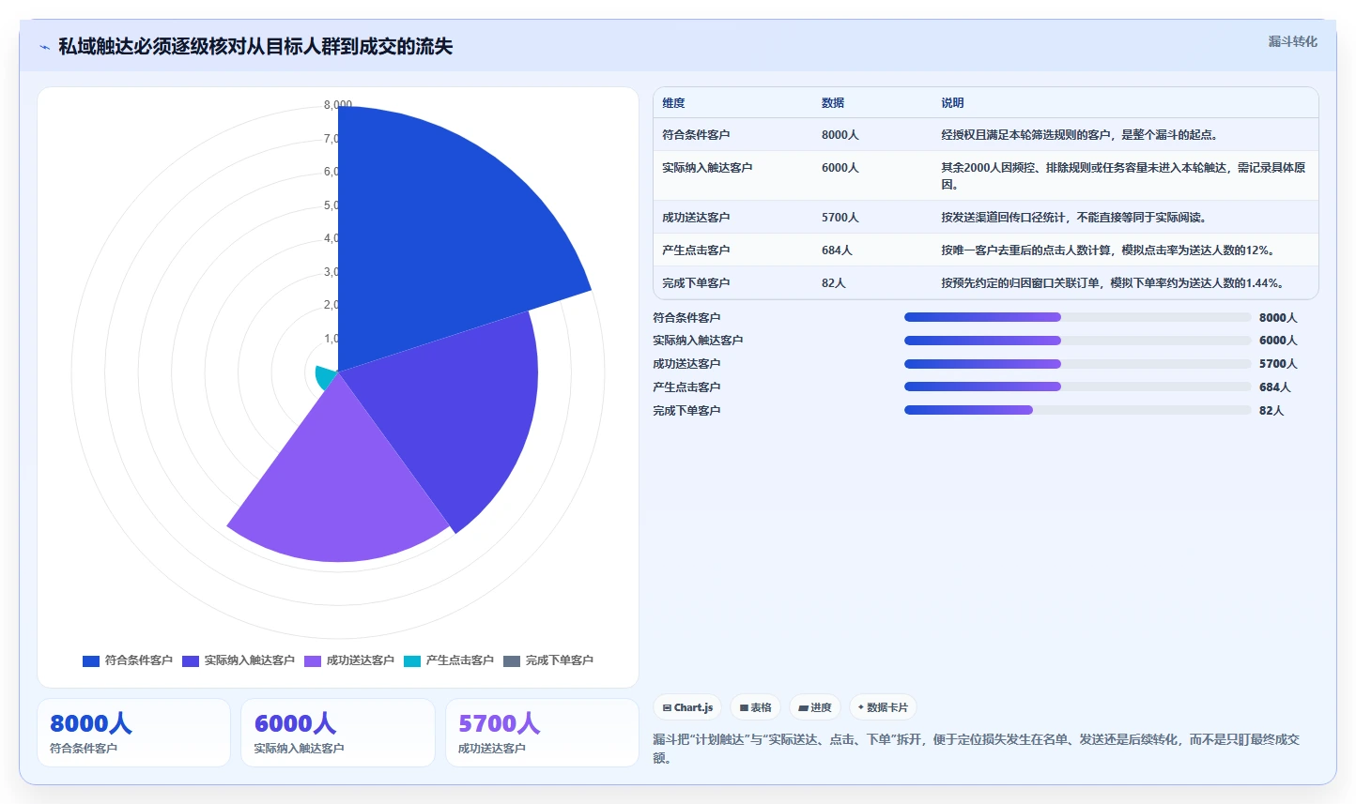The image size is (1356, 804).
Task: Click the page title 私域触达必须逐级核对
Action: pos(255,47)
